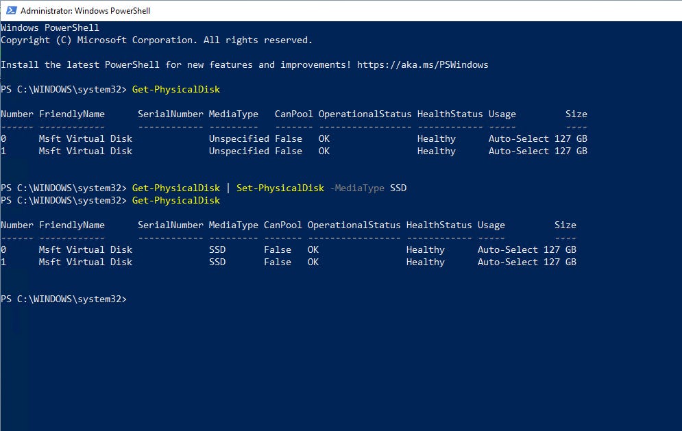Select the first Get-PhysicalDisk command text
Image resolution: width=682 pixels, height=431 pixels.
click(x=176, y=89)
